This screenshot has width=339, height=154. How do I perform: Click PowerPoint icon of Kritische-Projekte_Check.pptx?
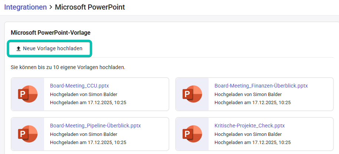[192, 134]
